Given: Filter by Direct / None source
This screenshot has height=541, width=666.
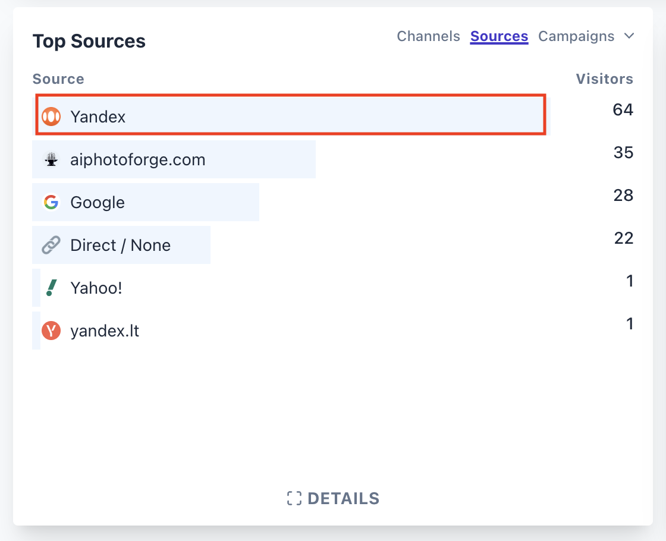Looking at the screenshot, I should 120,245.
